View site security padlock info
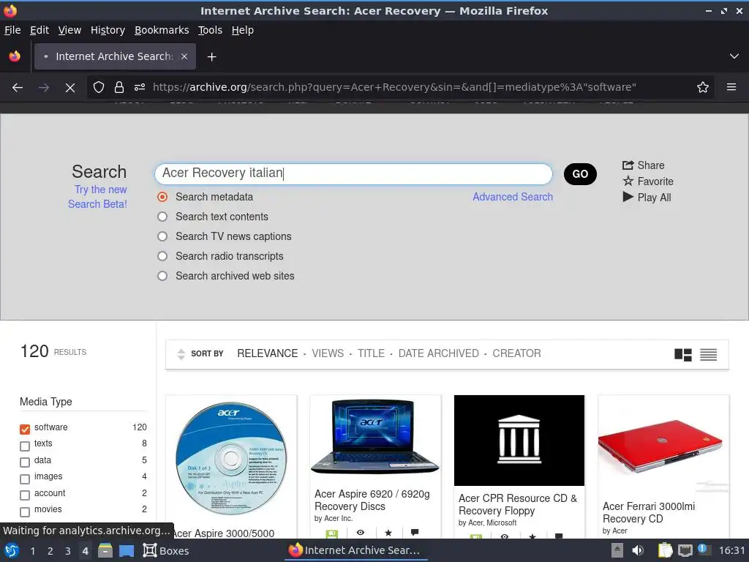 point(119,88)
